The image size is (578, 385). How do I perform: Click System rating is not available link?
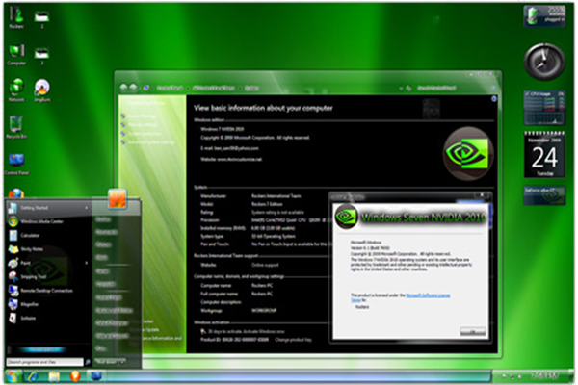278,212
